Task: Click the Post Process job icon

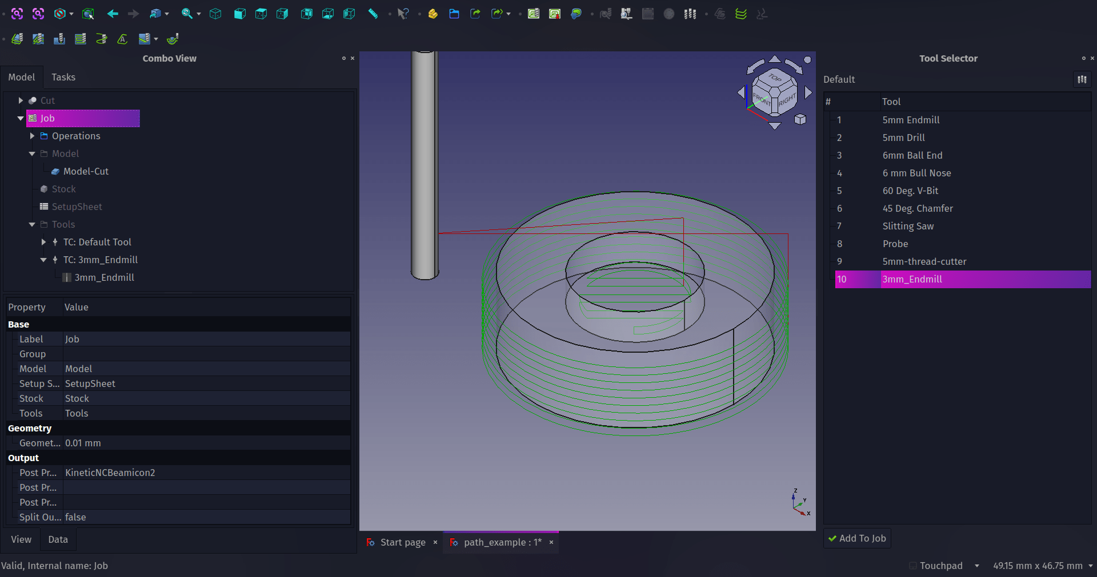Action: 554,14
